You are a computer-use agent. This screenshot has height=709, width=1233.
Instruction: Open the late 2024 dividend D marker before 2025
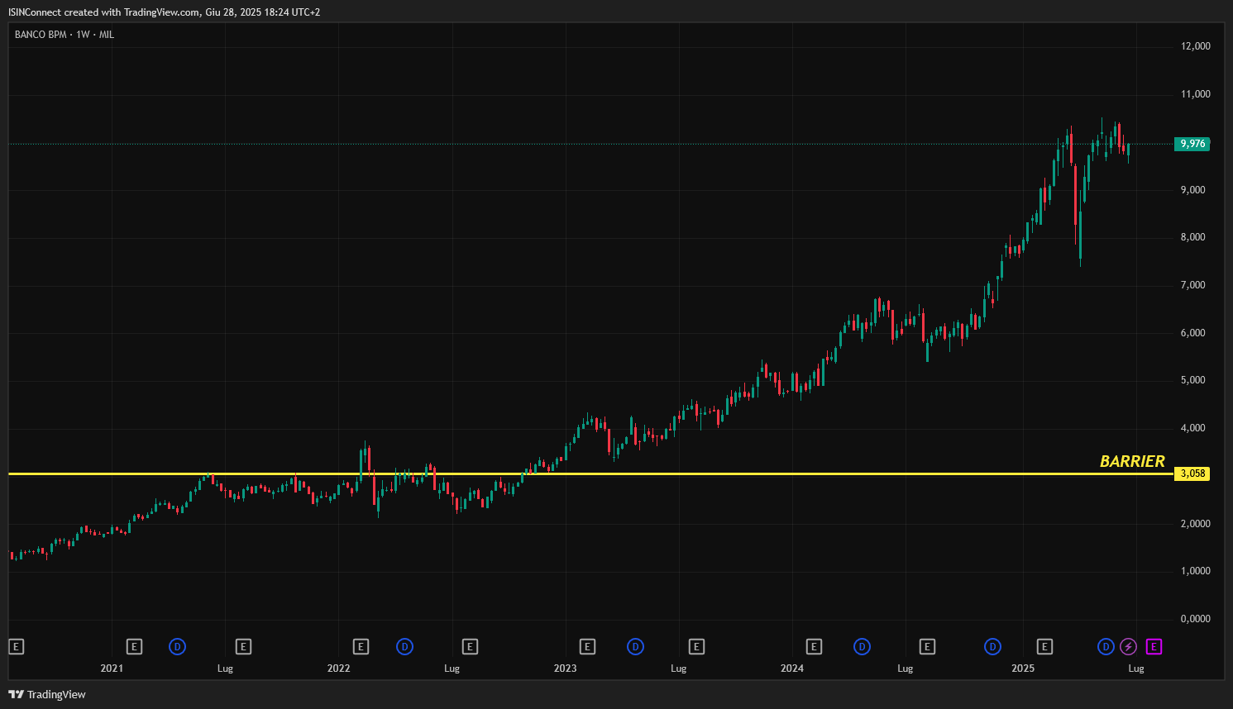pos(992,647)
